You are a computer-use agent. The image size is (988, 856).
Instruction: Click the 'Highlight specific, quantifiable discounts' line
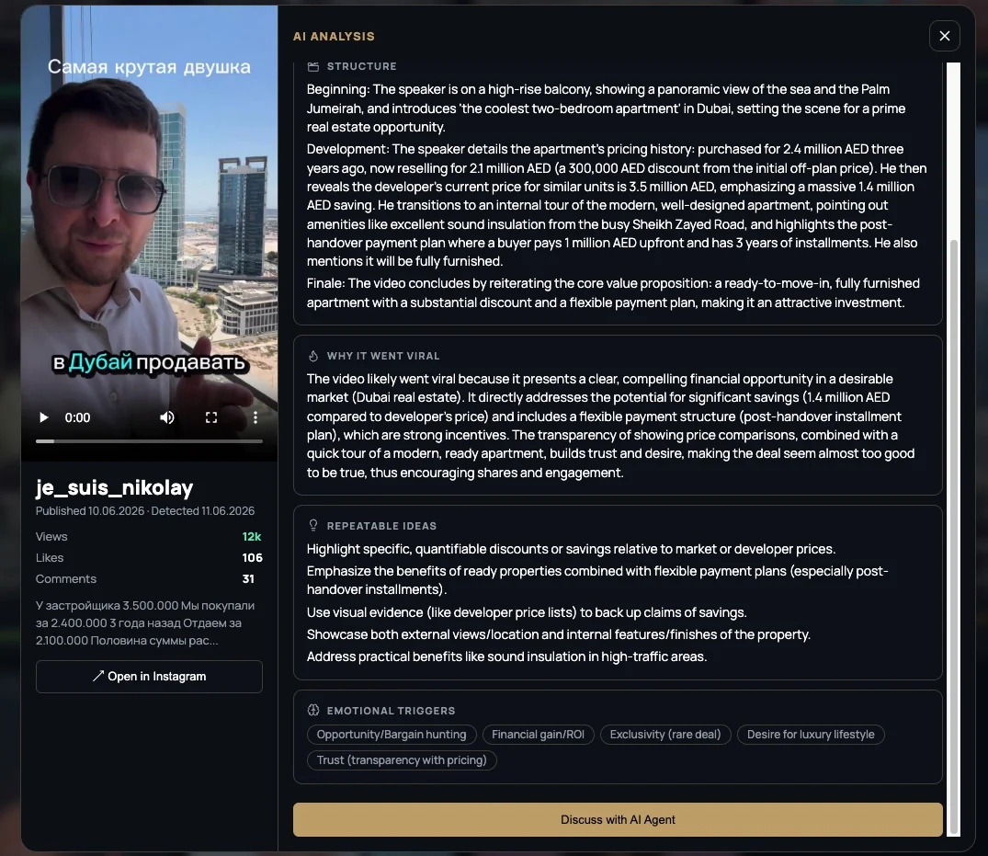click(x=572, y=549)
